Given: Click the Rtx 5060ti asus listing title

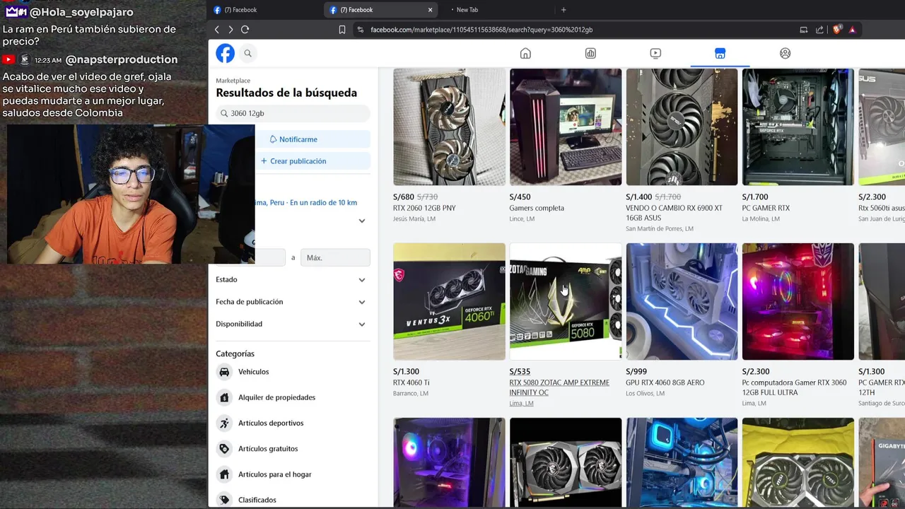Looking at the screenshot, I should 882,209.
